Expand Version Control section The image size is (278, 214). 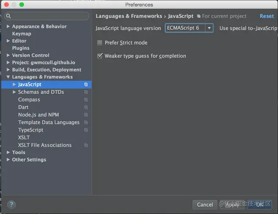click(x=8, y=55)
